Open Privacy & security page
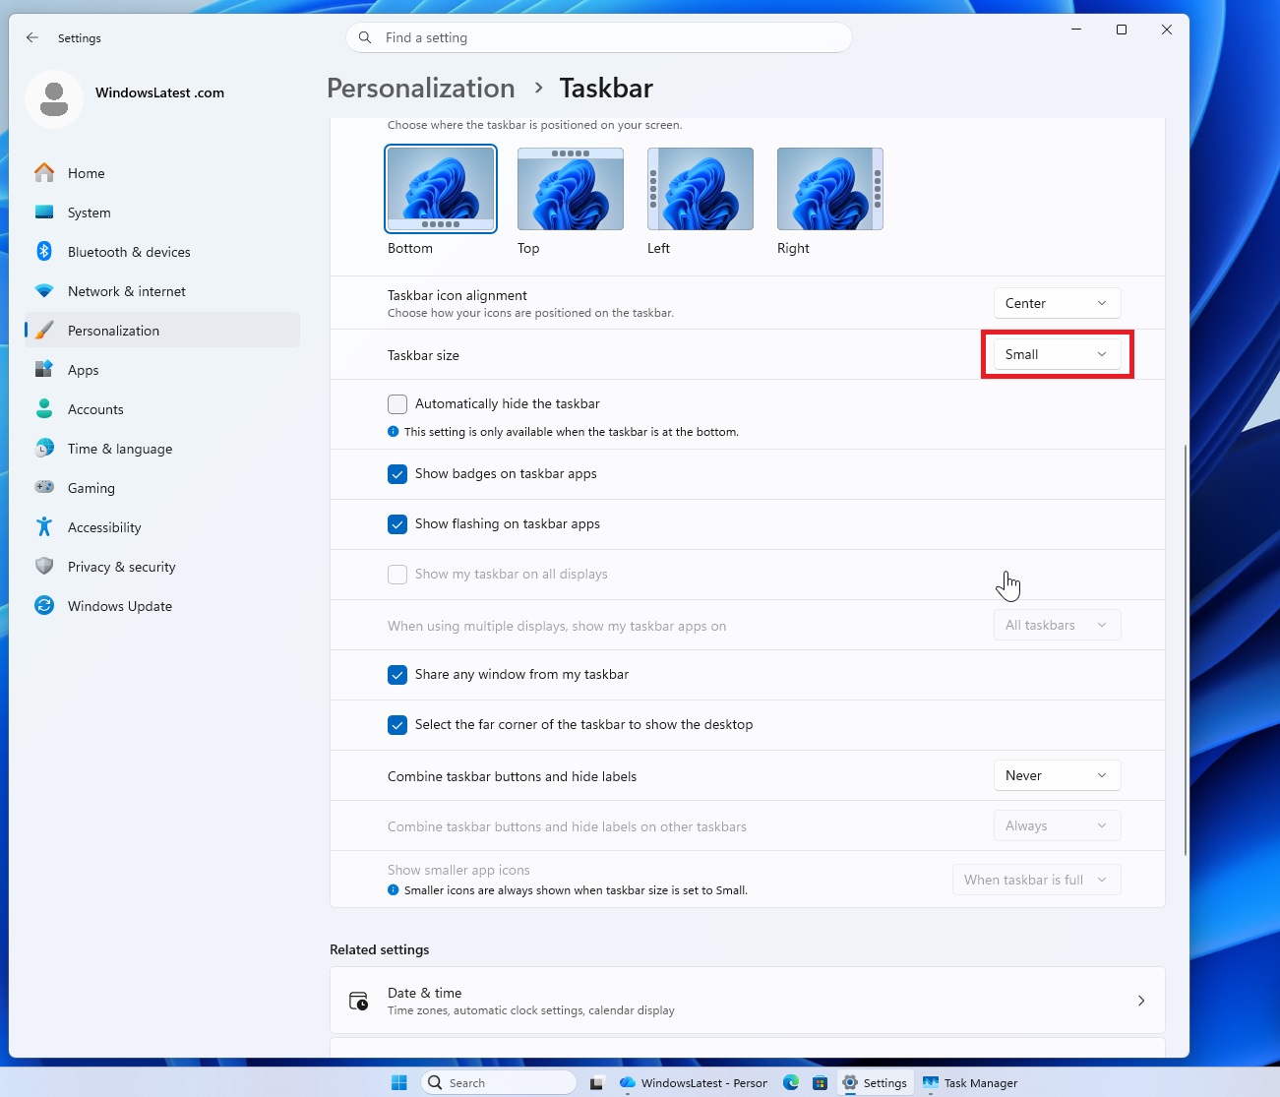1280x1097 pixels. 162,567
